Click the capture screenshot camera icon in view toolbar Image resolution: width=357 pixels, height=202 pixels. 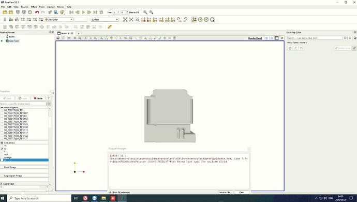click(69, 38)
